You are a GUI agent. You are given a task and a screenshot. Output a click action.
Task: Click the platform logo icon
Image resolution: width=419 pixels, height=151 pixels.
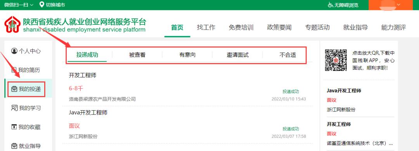coord(12,24)
